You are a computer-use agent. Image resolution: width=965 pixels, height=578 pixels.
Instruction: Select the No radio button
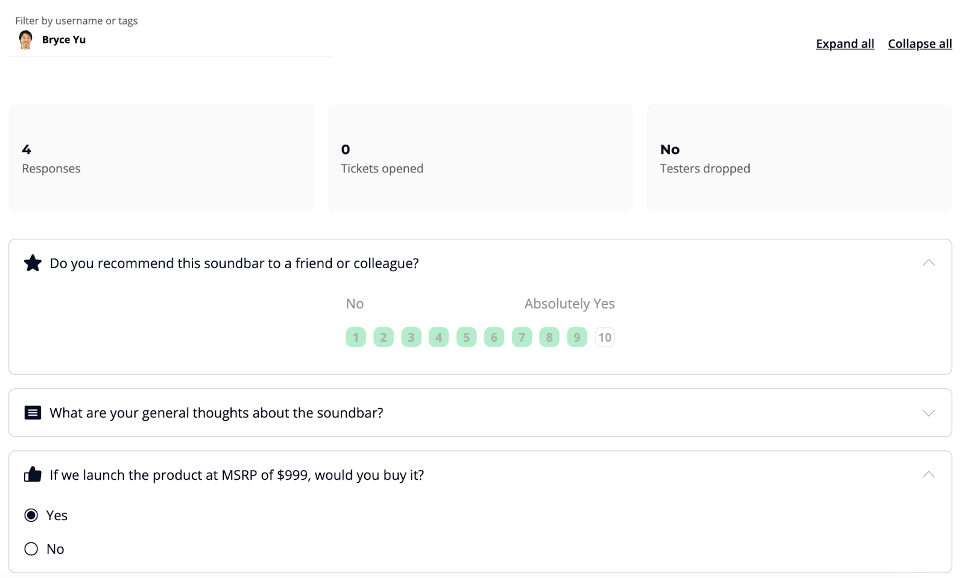coord(31,549)
